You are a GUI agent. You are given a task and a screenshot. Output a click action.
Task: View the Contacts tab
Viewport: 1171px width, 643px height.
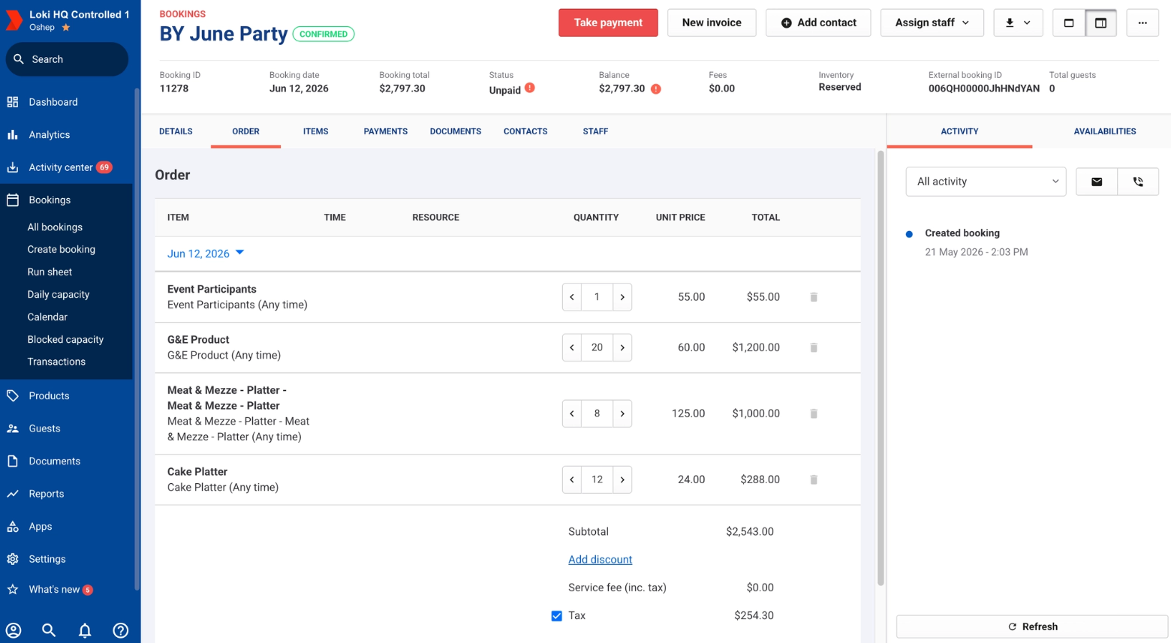pos(525,131)
